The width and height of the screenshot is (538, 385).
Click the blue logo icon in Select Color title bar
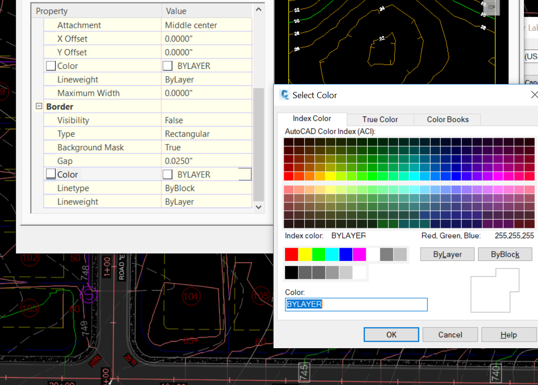[285, 94]
